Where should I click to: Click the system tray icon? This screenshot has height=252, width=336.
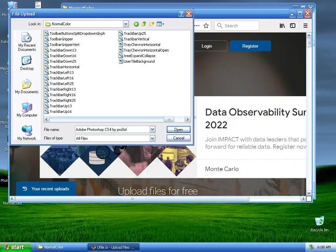tap(312, 247)
